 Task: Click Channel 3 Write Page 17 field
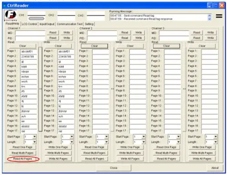pos(210,131)
